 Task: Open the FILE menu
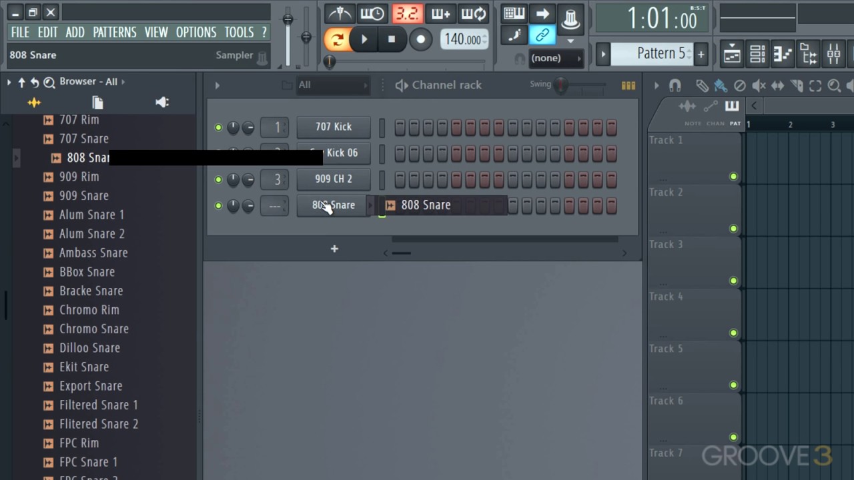[x=20, y=32]
